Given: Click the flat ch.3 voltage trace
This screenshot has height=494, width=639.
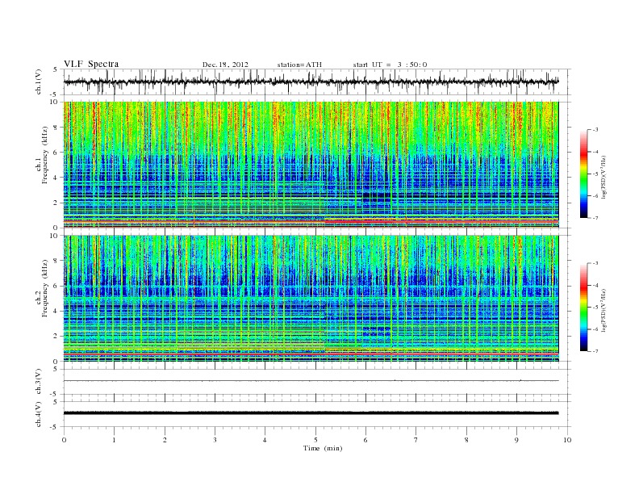Looking at the screenshot, I should [311, 381].
